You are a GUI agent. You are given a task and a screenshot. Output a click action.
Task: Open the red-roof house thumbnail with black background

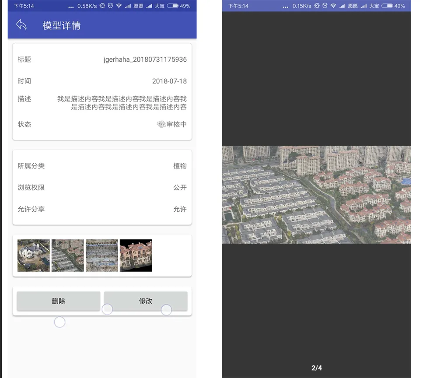point(136,255)
